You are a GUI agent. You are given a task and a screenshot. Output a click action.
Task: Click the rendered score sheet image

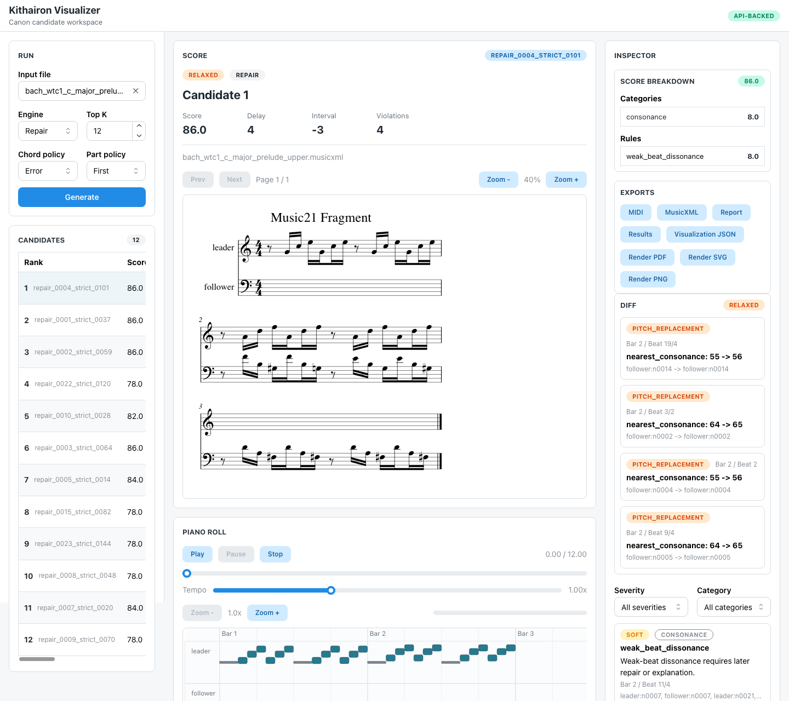385,347
